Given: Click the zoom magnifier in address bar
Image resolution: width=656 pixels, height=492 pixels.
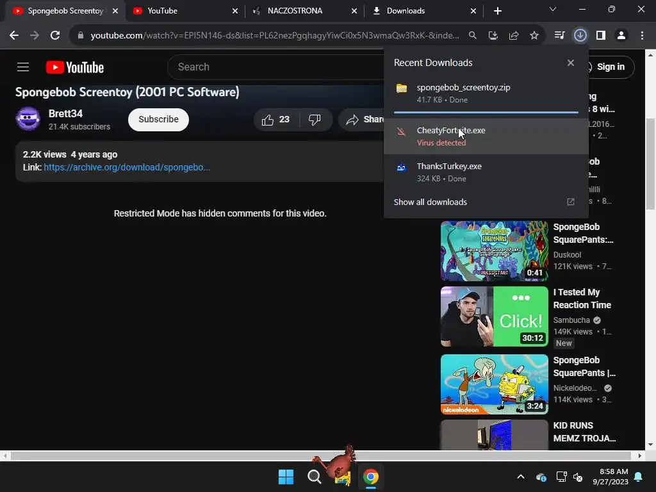Looking at the screenshot, I should (472, 36).
